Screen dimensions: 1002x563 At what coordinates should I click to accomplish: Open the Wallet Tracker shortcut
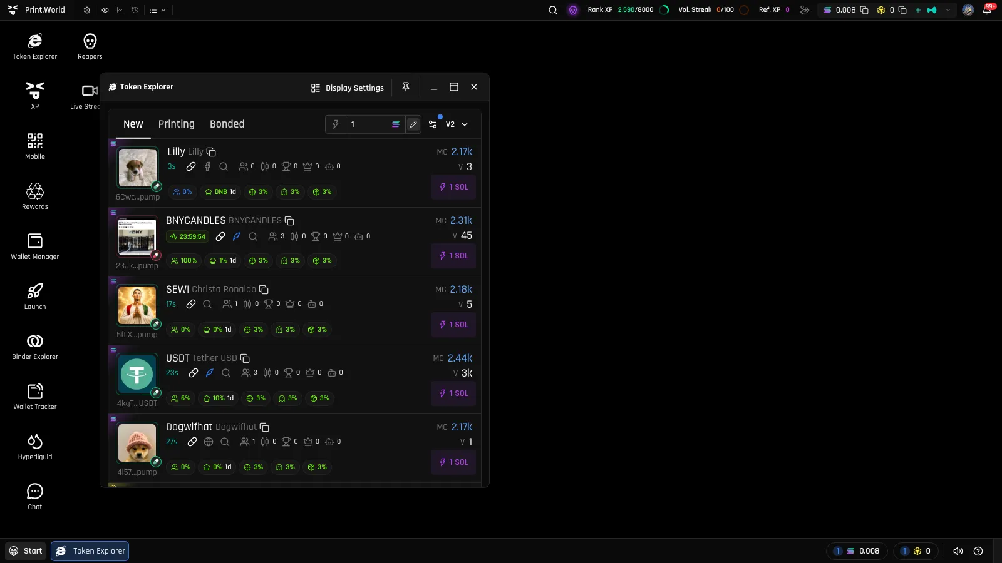pos(35,396)
